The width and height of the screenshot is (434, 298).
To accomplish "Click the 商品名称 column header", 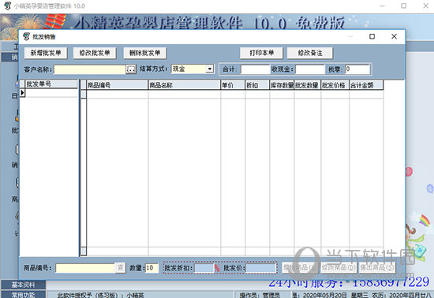I will pos(185,85).
